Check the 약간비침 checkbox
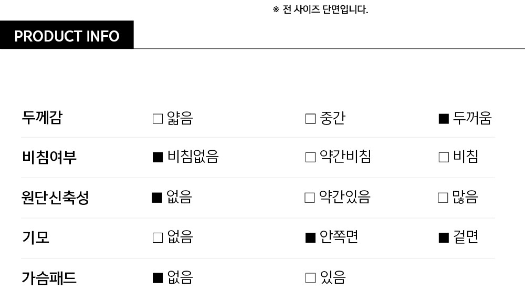Image resolution: width=525 pixels, height=300 pixels. click(x=310, y=157)
